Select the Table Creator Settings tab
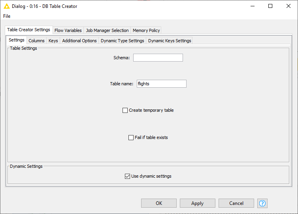This screenshot has height=214, width=298. tap(29, 30)
